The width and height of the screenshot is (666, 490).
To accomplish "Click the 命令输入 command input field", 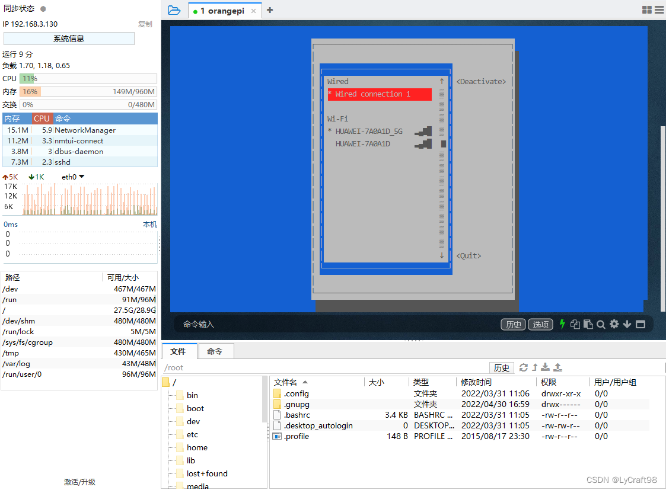I will 336,324.
